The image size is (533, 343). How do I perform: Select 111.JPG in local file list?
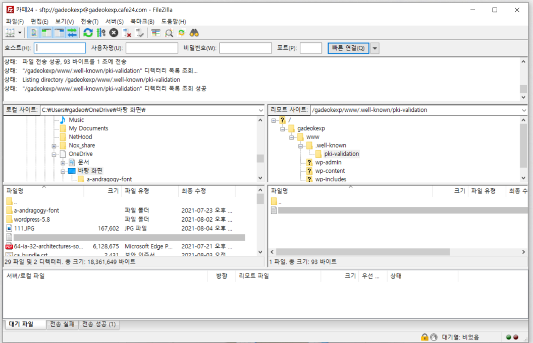(24, 228)
